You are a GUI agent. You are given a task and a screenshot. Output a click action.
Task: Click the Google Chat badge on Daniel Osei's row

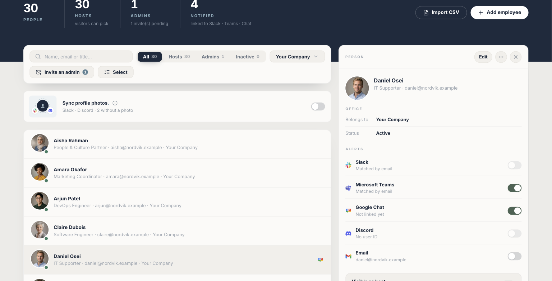pos(321,260)
